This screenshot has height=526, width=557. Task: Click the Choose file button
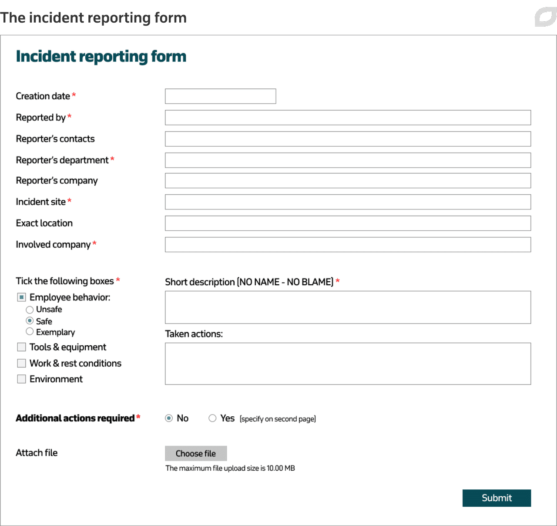coord(196,453)
